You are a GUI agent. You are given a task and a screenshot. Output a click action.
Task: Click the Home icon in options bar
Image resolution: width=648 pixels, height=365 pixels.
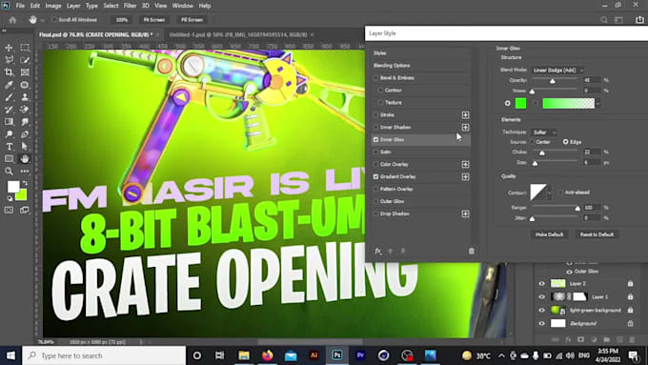12,20
